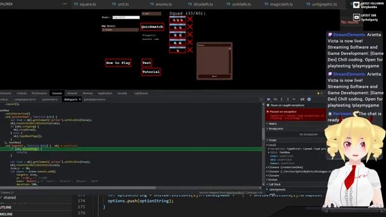Click the Step out debugger icon
Viewport: 386px width, 217px height.
(x=288, y=99)
